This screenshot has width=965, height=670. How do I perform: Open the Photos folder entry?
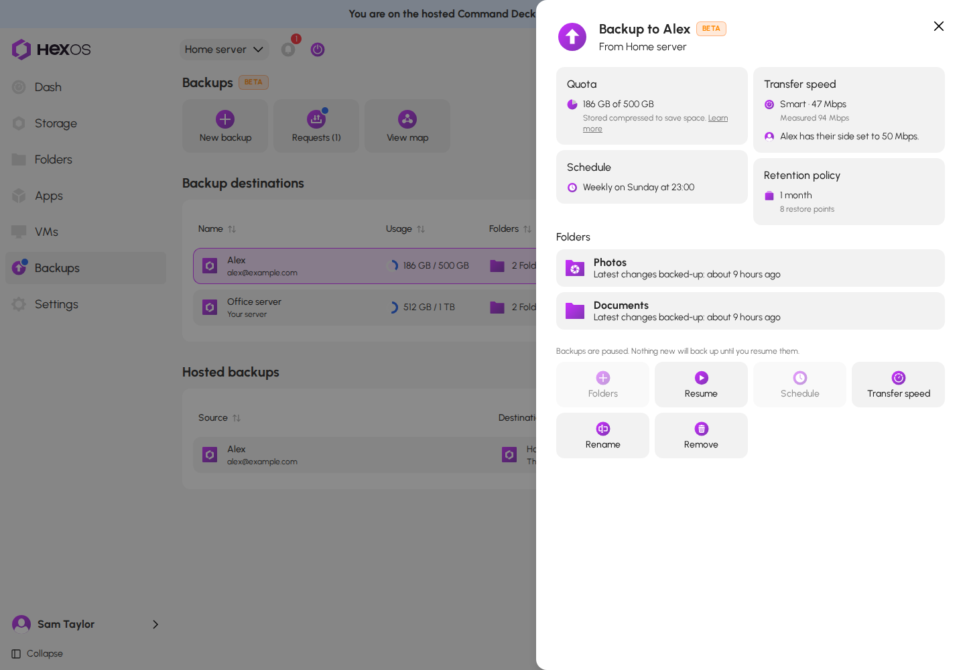[751, 268]
